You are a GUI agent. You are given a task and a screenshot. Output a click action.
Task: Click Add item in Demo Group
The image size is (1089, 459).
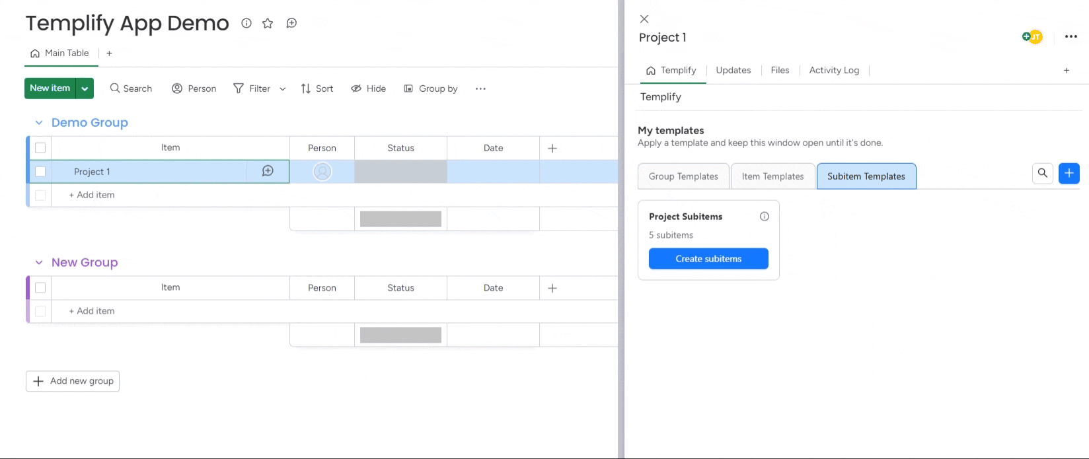coord(92,195)
